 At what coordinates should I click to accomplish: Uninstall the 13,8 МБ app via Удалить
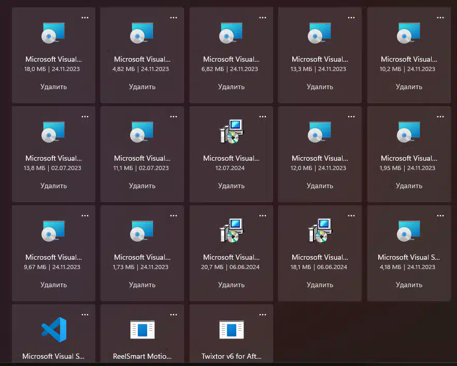(54, 186)
